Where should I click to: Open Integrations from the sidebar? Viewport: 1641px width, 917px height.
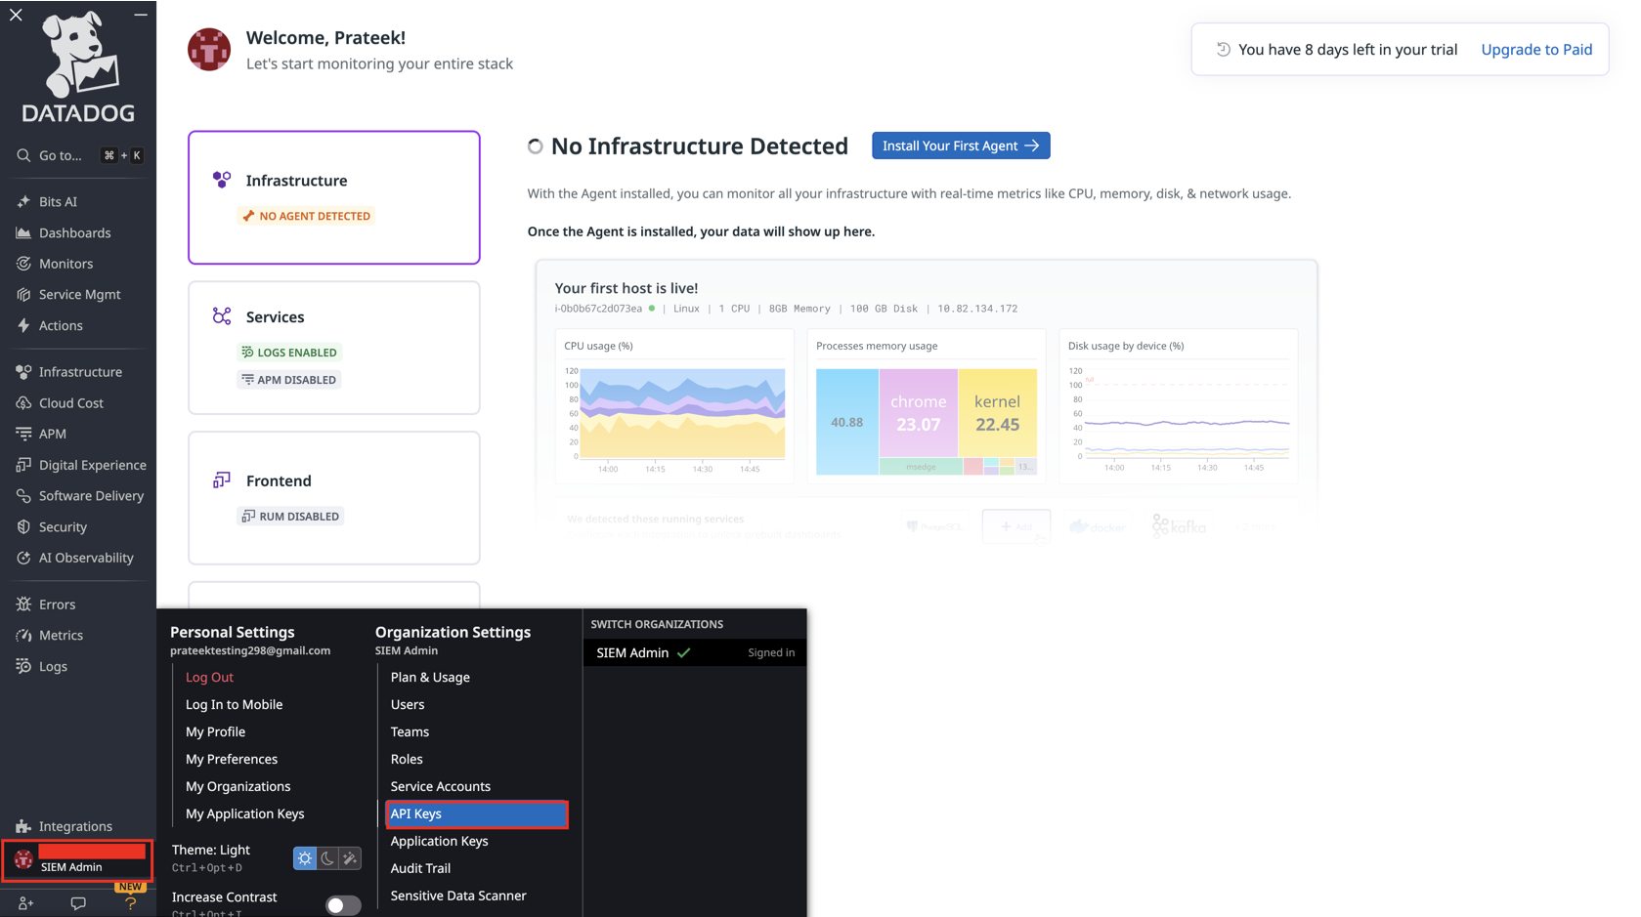point(23,825)
